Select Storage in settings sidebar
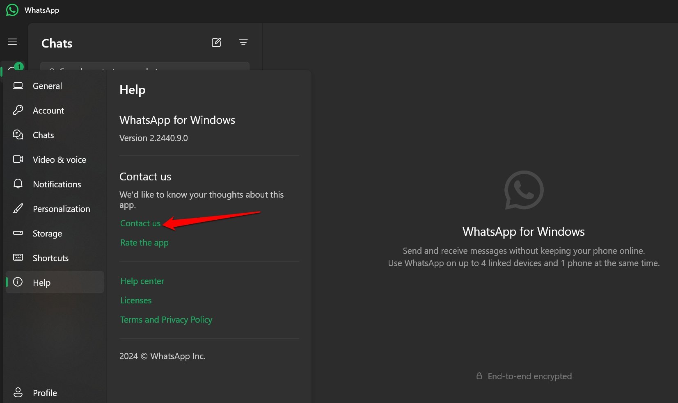Viewport: 678px width, 403px height. [55, 233]
